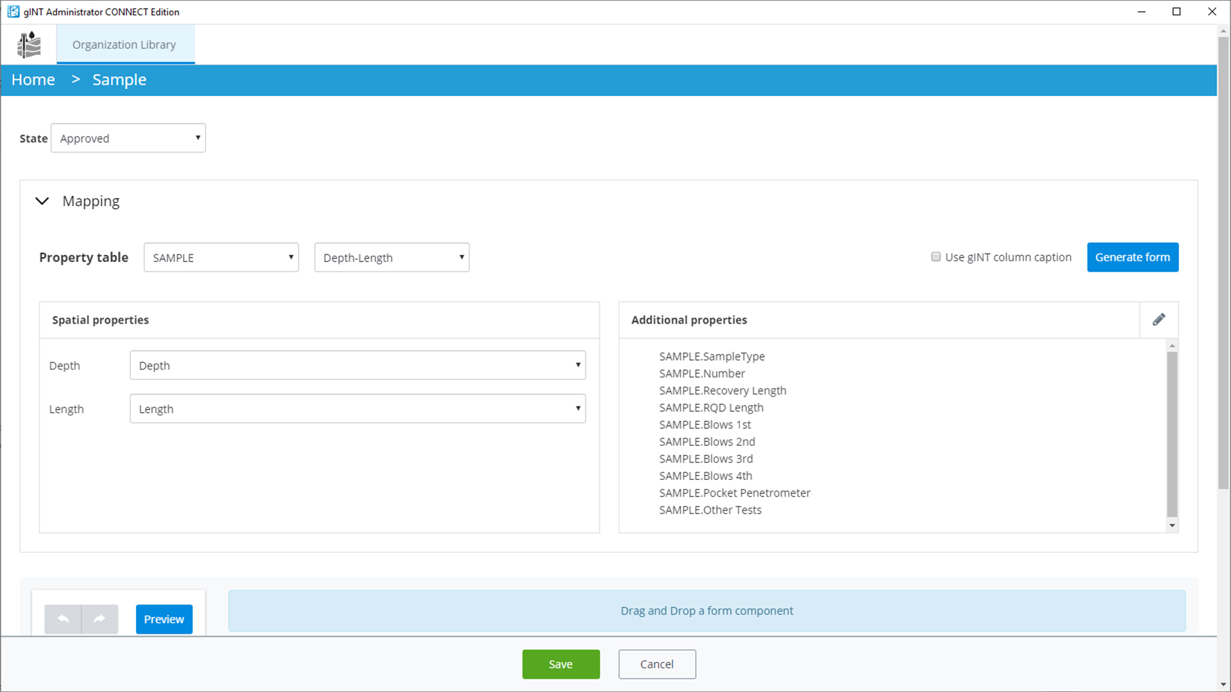This screenshot has width=1231, height=692.
Task: Edit Additional properties with pencil icon
Action: (1159, 320)
